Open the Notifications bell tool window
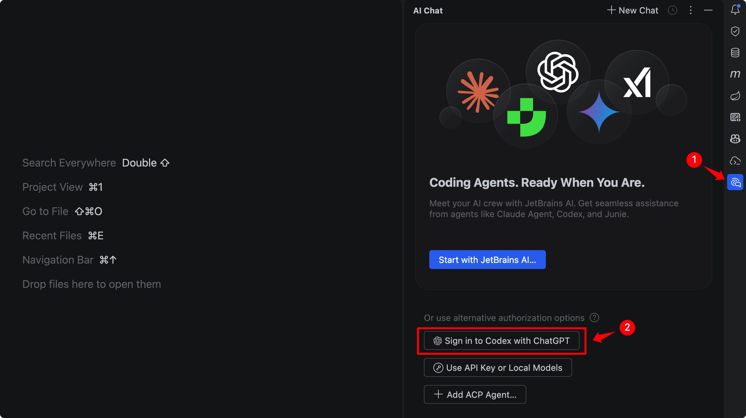Screen dimensions: 746x418 pyautogui.click(x=735, y=10)
